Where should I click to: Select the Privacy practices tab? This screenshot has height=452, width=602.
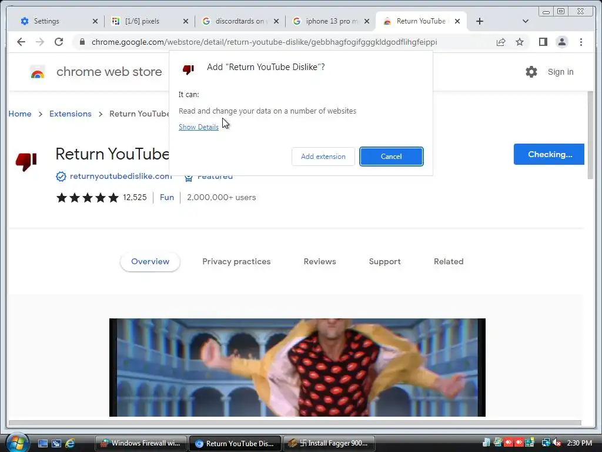(x=236, y=262)
